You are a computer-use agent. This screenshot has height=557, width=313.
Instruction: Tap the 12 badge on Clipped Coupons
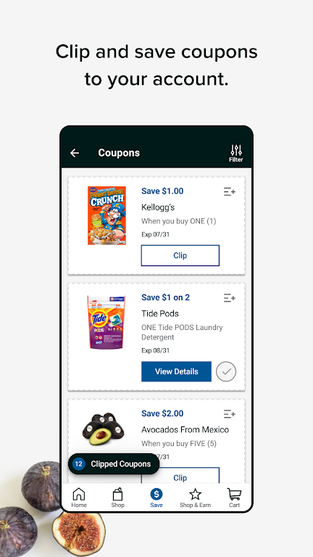(x=79, y=464)
